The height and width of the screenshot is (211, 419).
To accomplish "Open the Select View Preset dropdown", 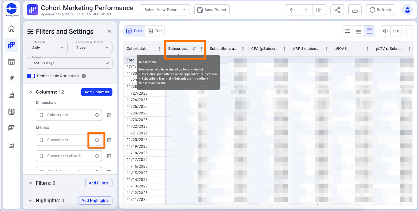I will [x=165, y=10].
